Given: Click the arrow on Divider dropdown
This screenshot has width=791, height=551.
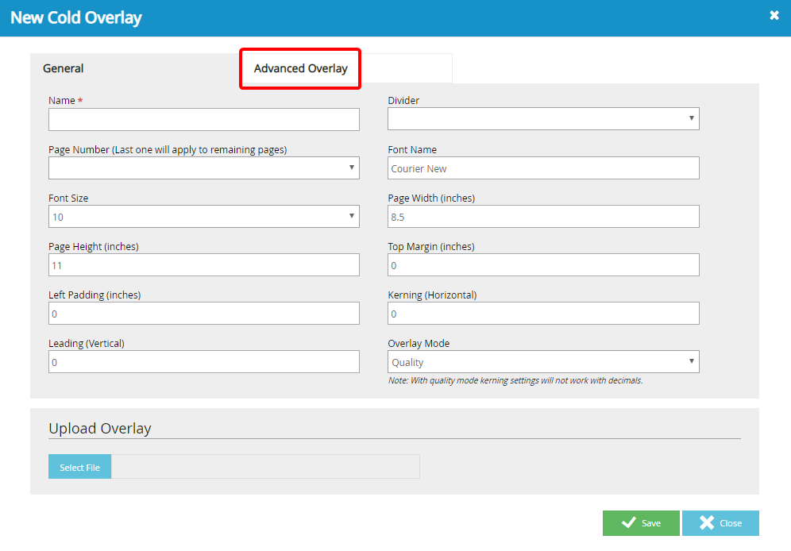Looking at the screenshot, I should pos(692,119).
